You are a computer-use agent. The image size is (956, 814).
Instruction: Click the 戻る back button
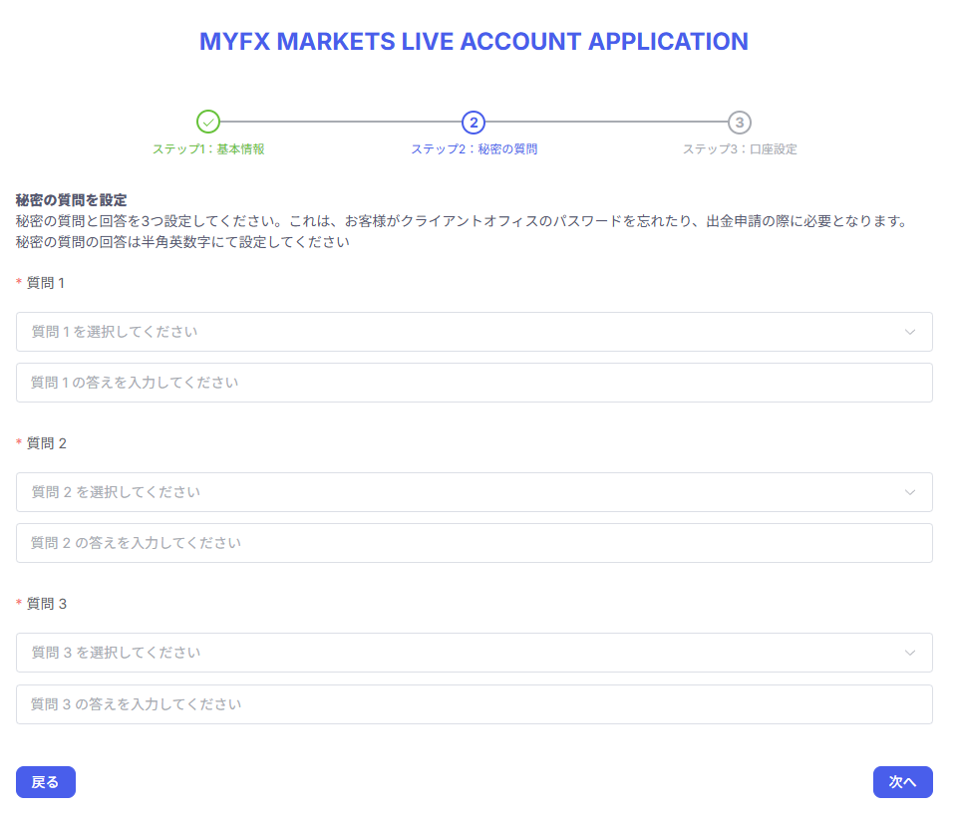[46, 782]
